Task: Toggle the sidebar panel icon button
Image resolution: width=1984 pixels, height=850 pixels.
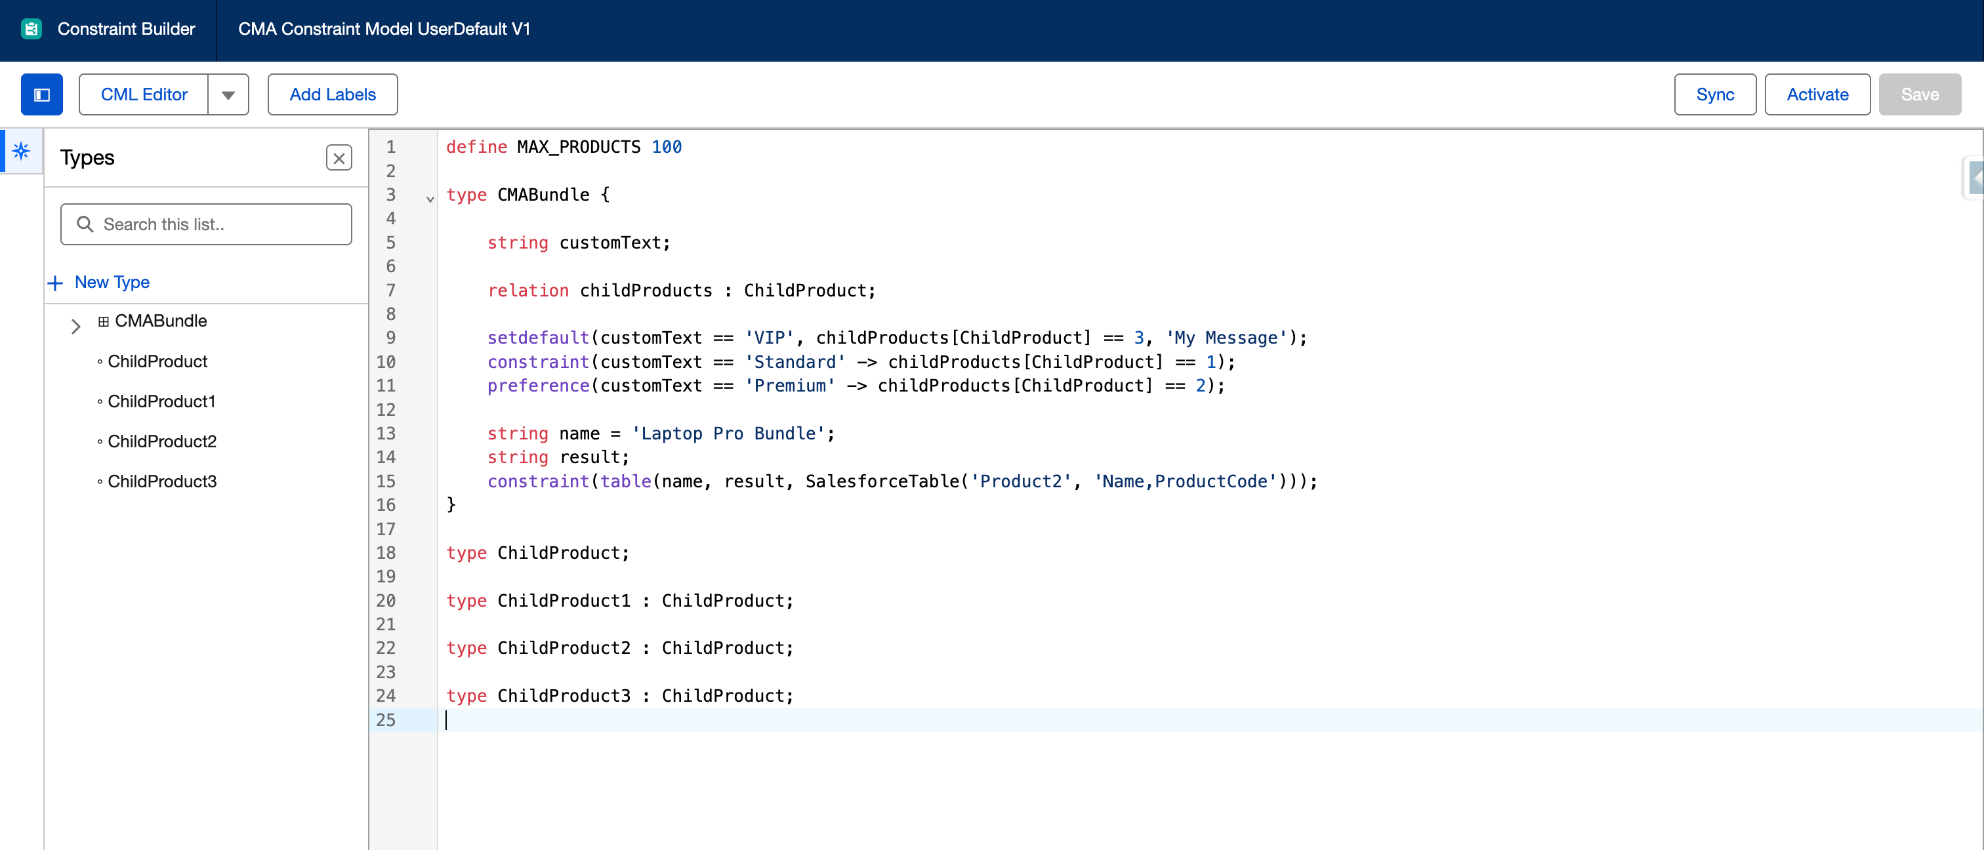Action: pyautogui.click(x=41, y=94)
